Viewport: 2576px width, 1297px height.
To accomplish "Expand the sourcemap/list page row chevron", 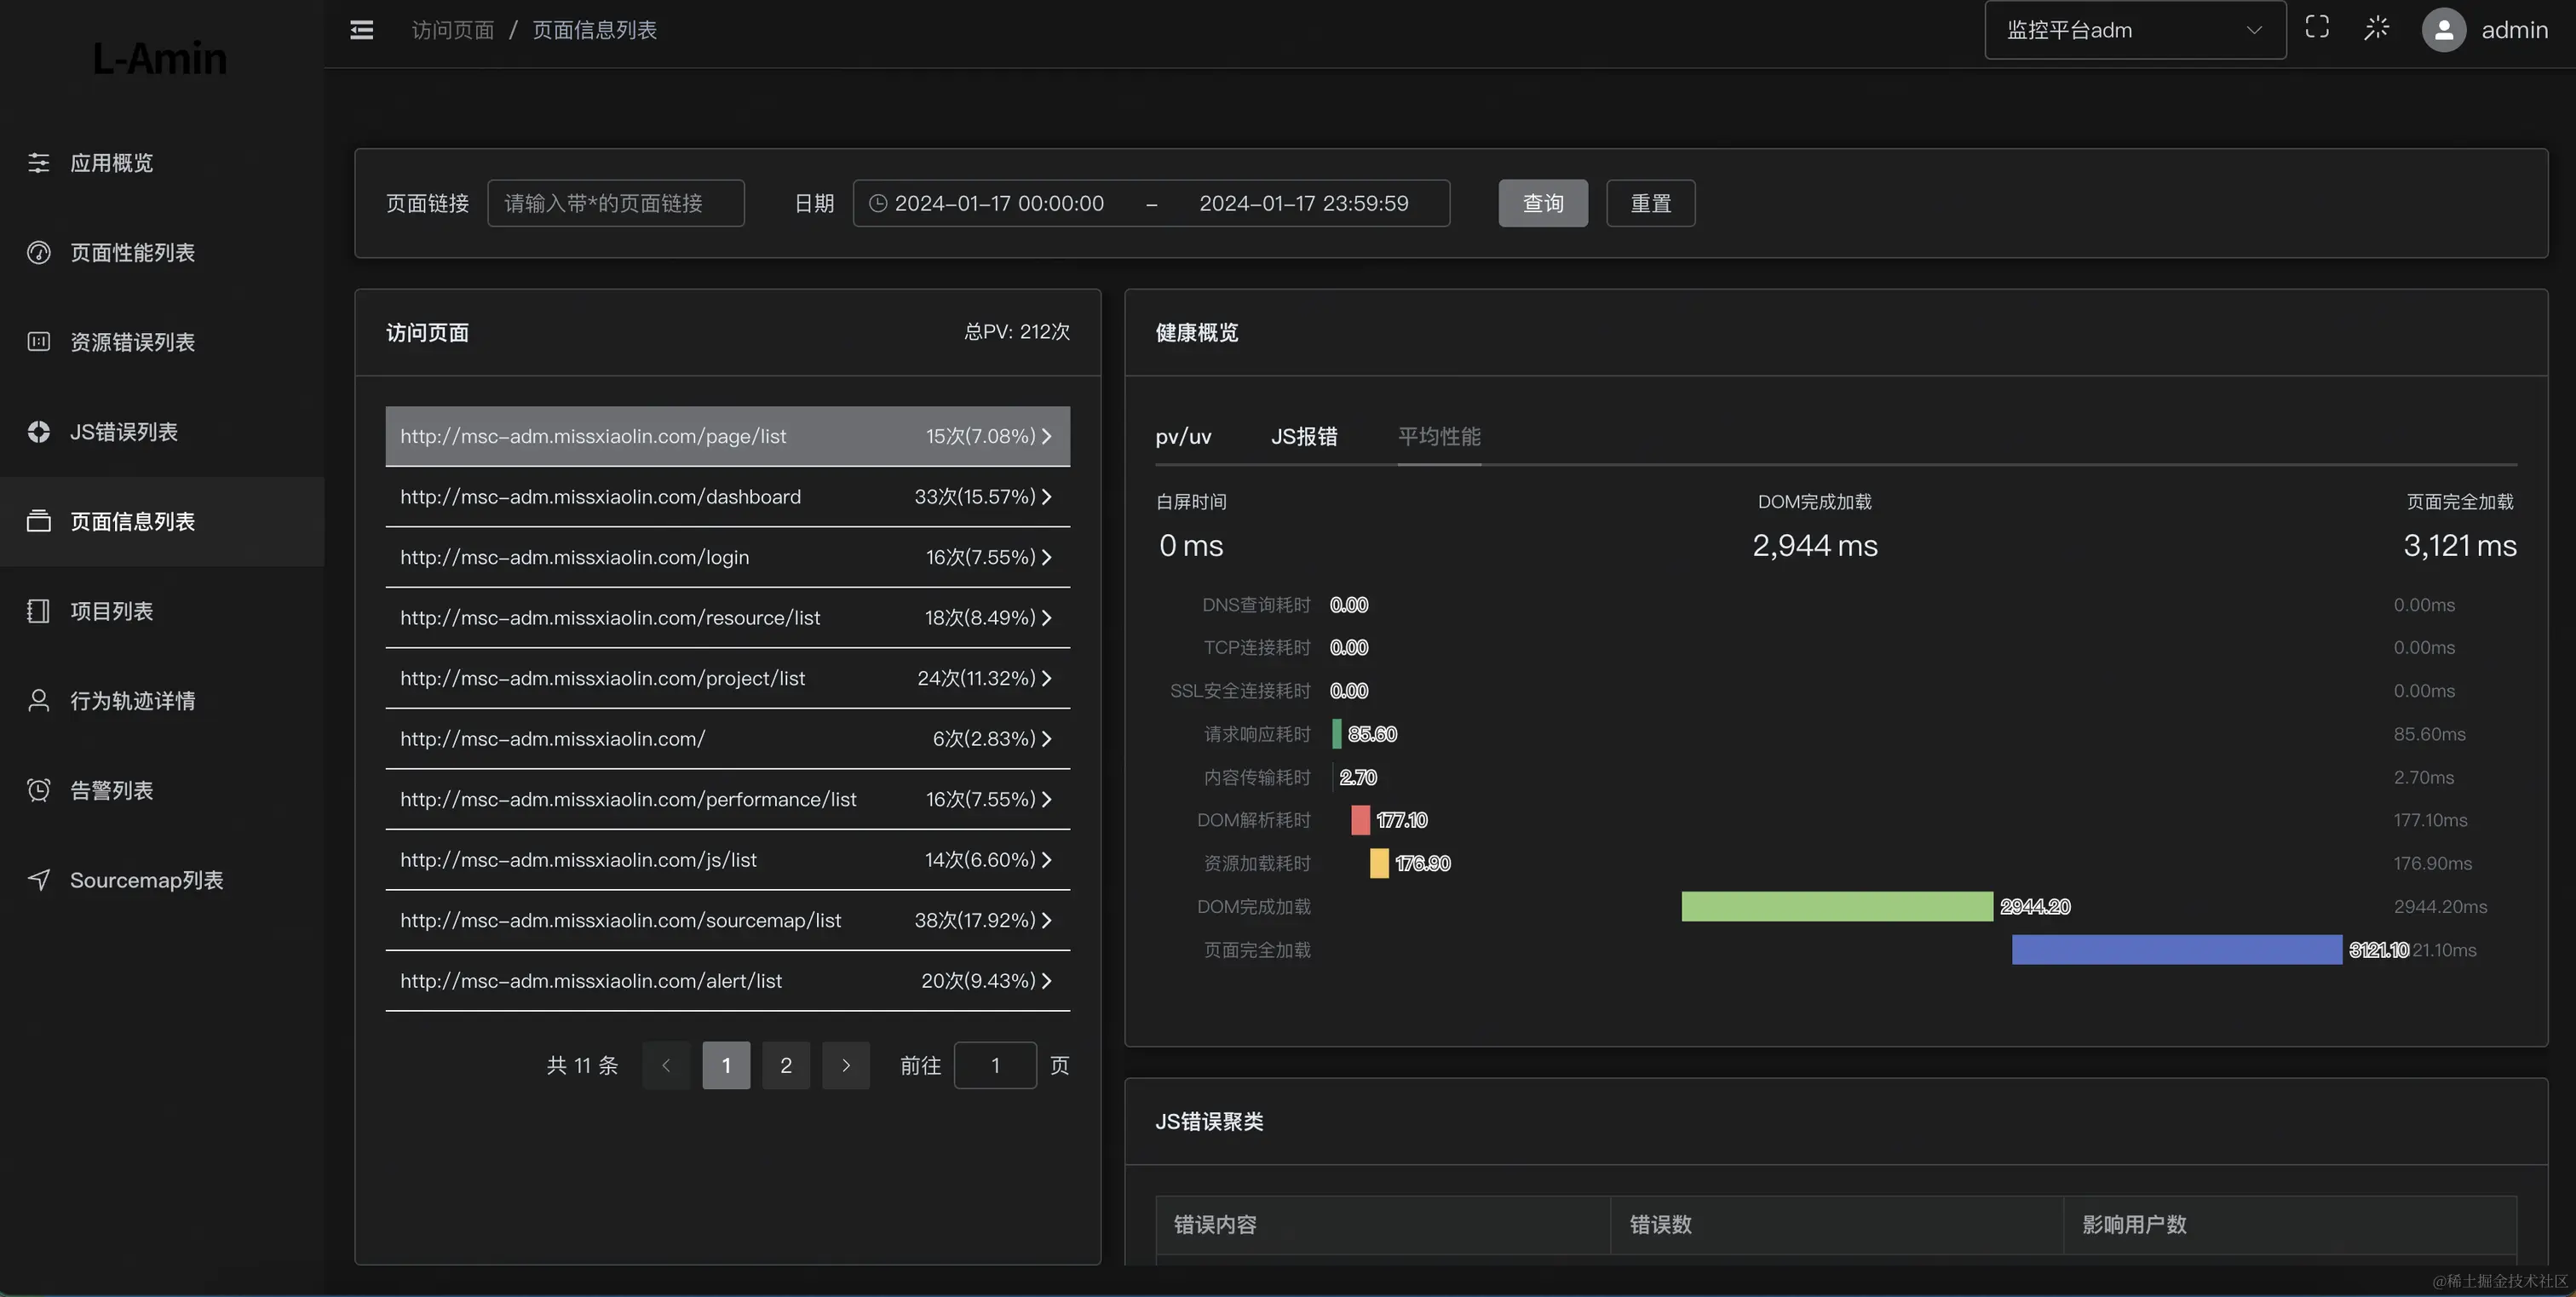I will click(x=1046, y=920).
